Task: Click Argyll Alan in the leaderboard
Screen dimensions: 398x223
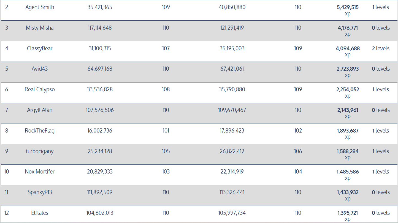Action: pos(40,110)
